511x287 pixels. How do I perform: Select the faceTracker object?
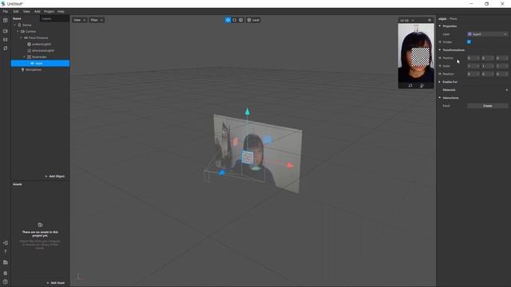coord(39,57)
